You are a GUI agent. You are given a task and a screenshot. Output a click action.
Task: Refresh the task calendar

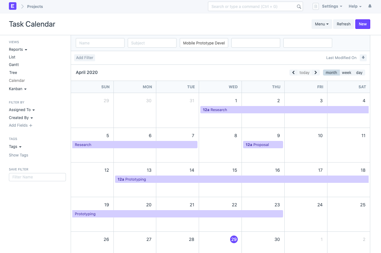[x=343, y=24]
